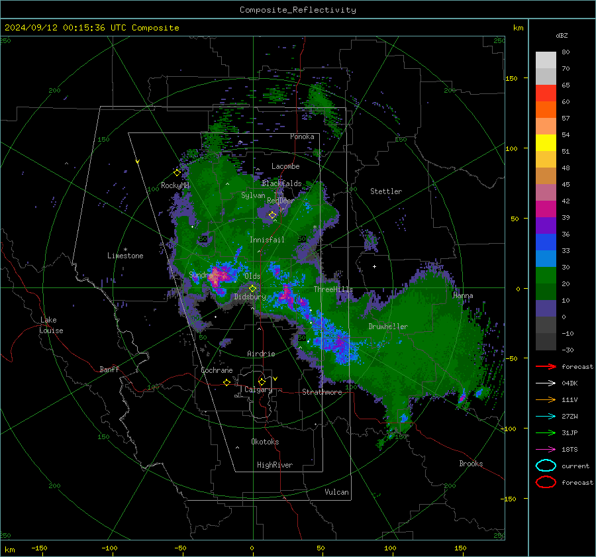
Task: Click the dBZ legend heading
Action: coord(562,35)
